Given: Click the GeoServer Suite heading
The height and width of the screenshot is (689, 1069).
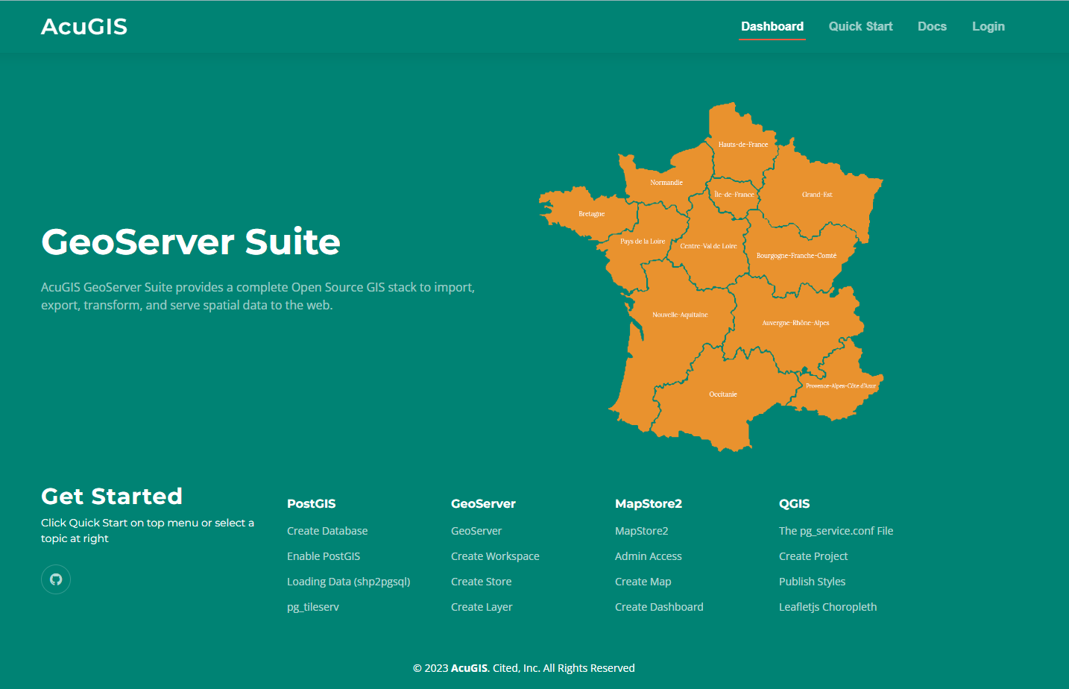Looking at the screenshot, I should (x=191, y=242).
